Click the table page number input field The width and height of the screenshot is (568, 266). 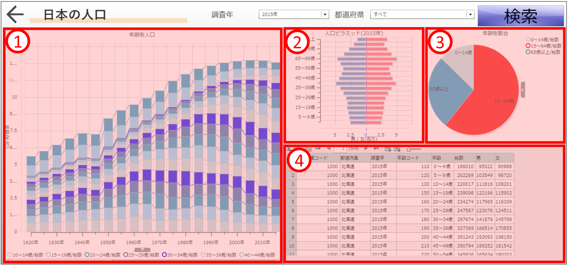point(340,149)
